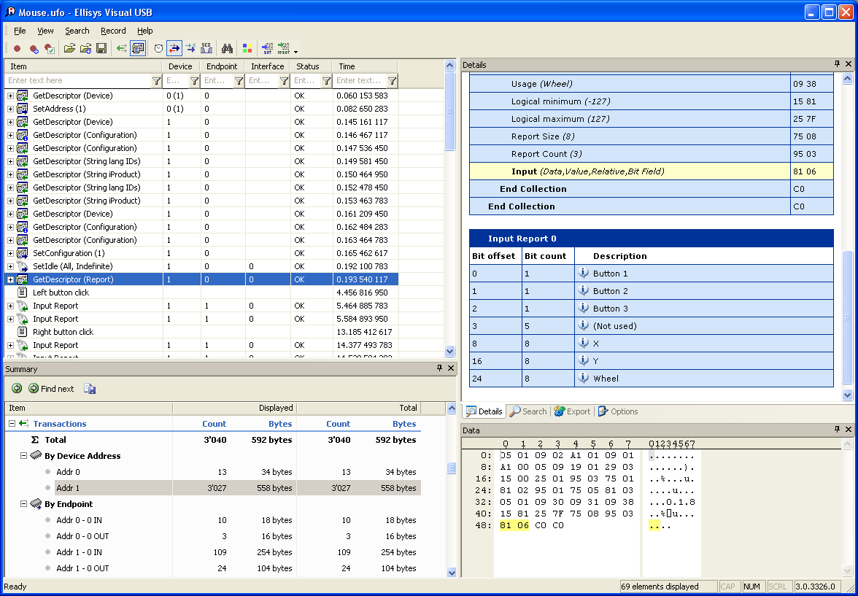The height and width of the screenshot is (596, 858).
Task: Click the four-color squares toolbar icon
Action: (247, 49)
